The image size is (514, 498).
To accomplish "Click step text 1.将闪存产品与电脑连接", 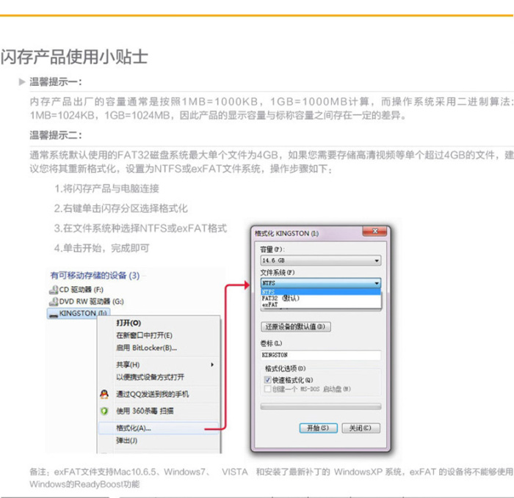I will point(107,188).
